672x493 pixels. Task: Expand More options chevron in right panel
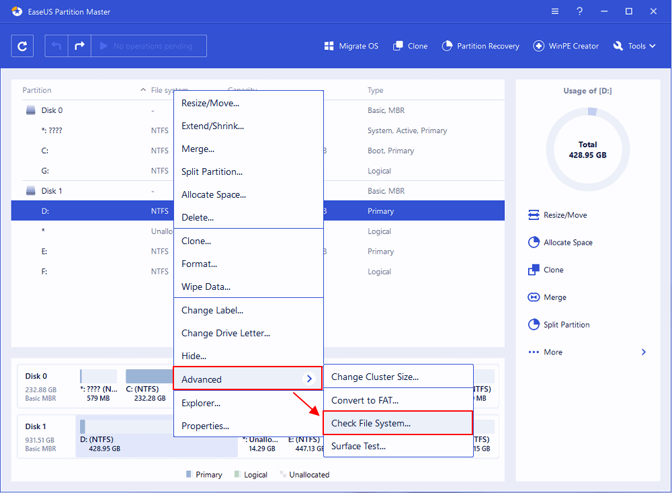(643, 352)
